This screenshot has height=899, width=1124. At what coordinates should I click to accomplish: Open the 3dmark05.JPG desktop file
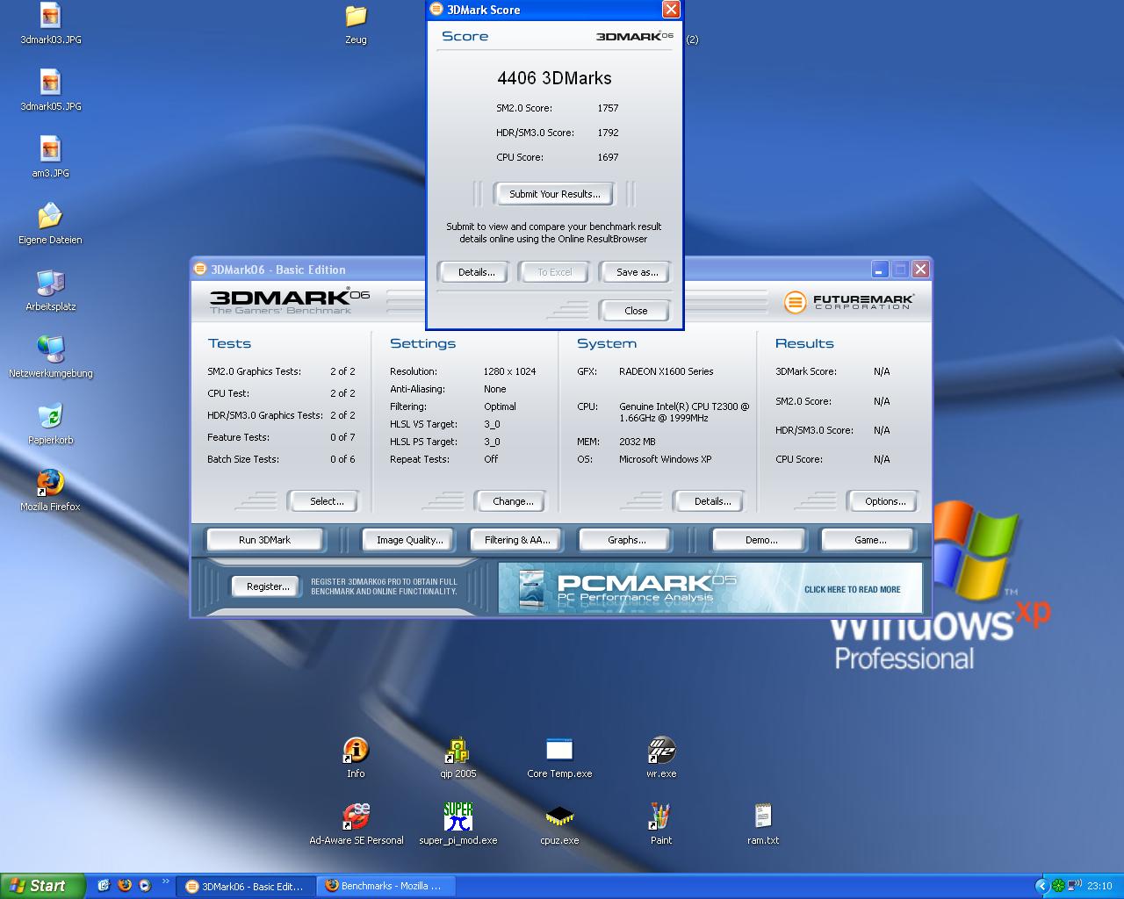pyautogui.click(x=50, y=90)
